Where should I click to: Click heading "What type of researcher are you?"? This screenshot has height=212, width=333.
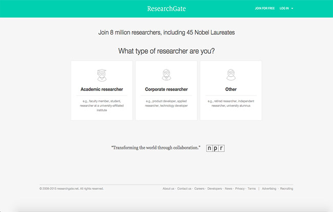click(x=167, y=51)
